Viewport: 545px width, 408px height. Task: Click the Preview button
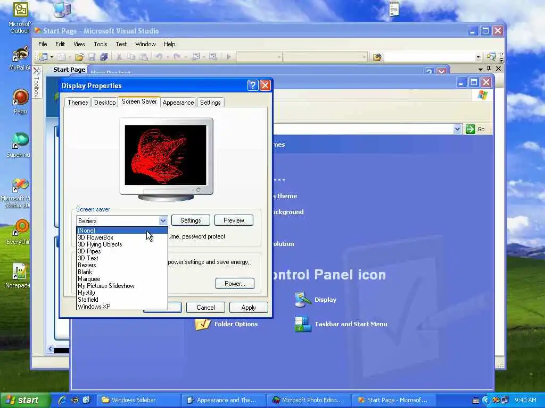[234, 220]
